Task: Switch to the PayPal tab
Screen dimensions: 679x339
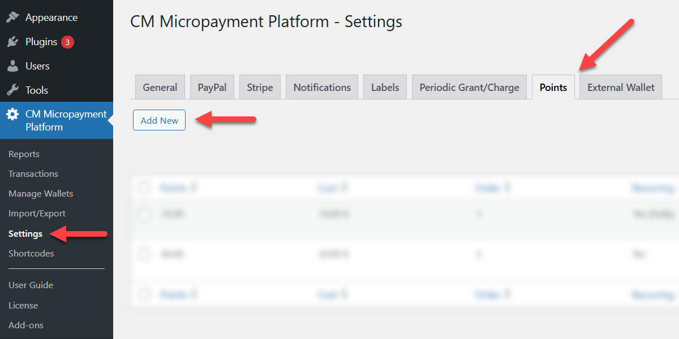Action: (212, 87)
